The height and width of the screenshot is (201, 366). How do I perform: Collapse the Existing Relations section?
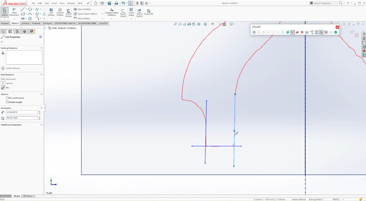click(x=41, y=48)
